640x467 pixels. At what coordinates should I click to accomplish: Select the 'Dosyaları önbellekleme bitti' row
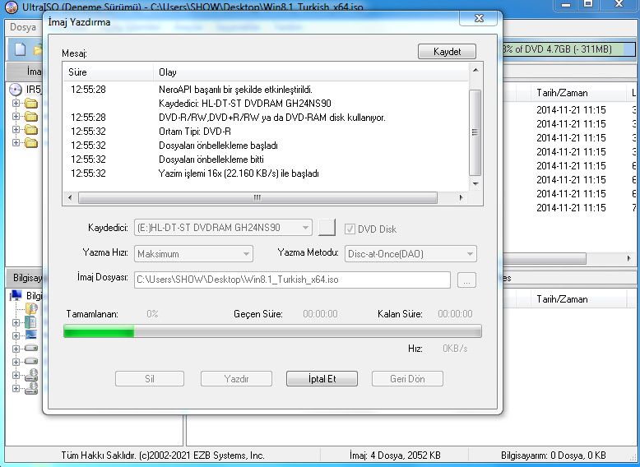tap(266, 159)
